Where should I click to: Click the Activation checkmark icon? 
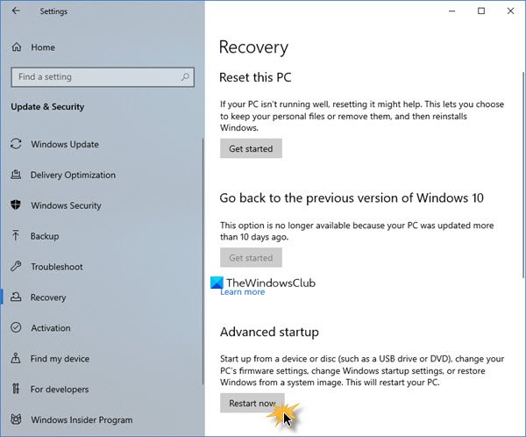pos(16,328)
